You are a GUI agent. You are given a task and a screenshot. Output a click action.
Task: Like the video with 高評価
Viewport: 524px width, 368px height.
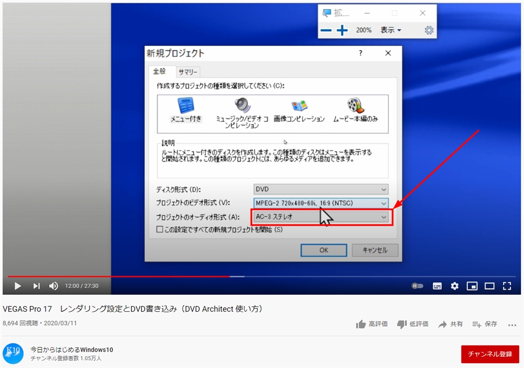pos(372,324)
